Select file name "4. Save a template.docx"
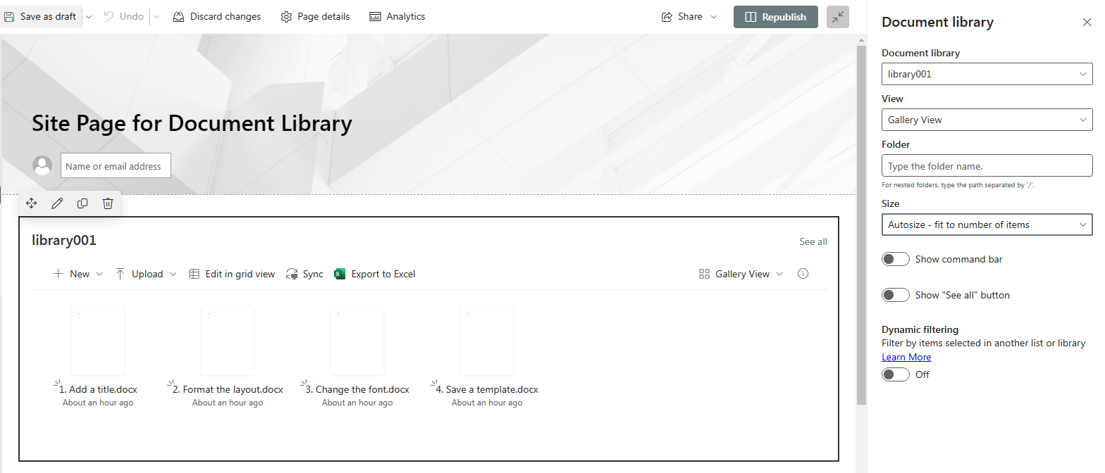Image resolution: width=1105 pixels, height=473 pixels. 487,389
